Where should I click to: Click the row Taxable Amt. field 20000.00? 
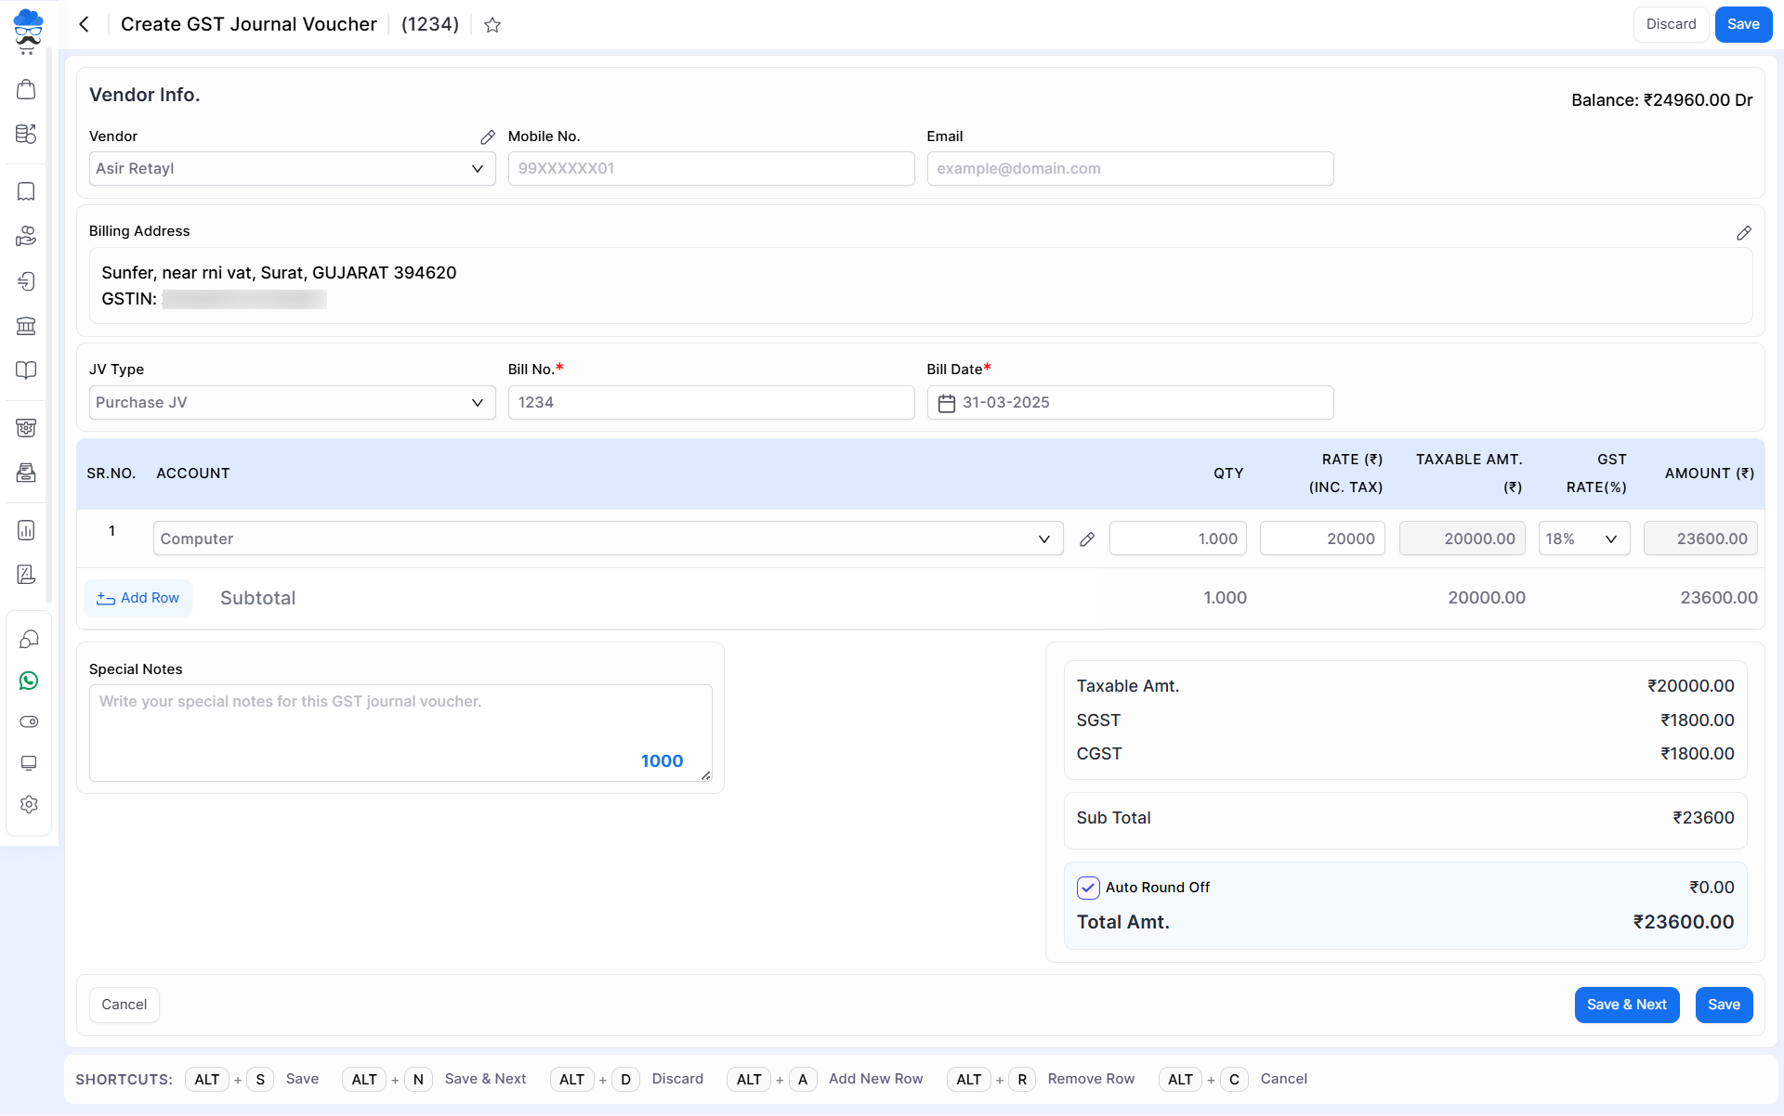[1463, 539]
